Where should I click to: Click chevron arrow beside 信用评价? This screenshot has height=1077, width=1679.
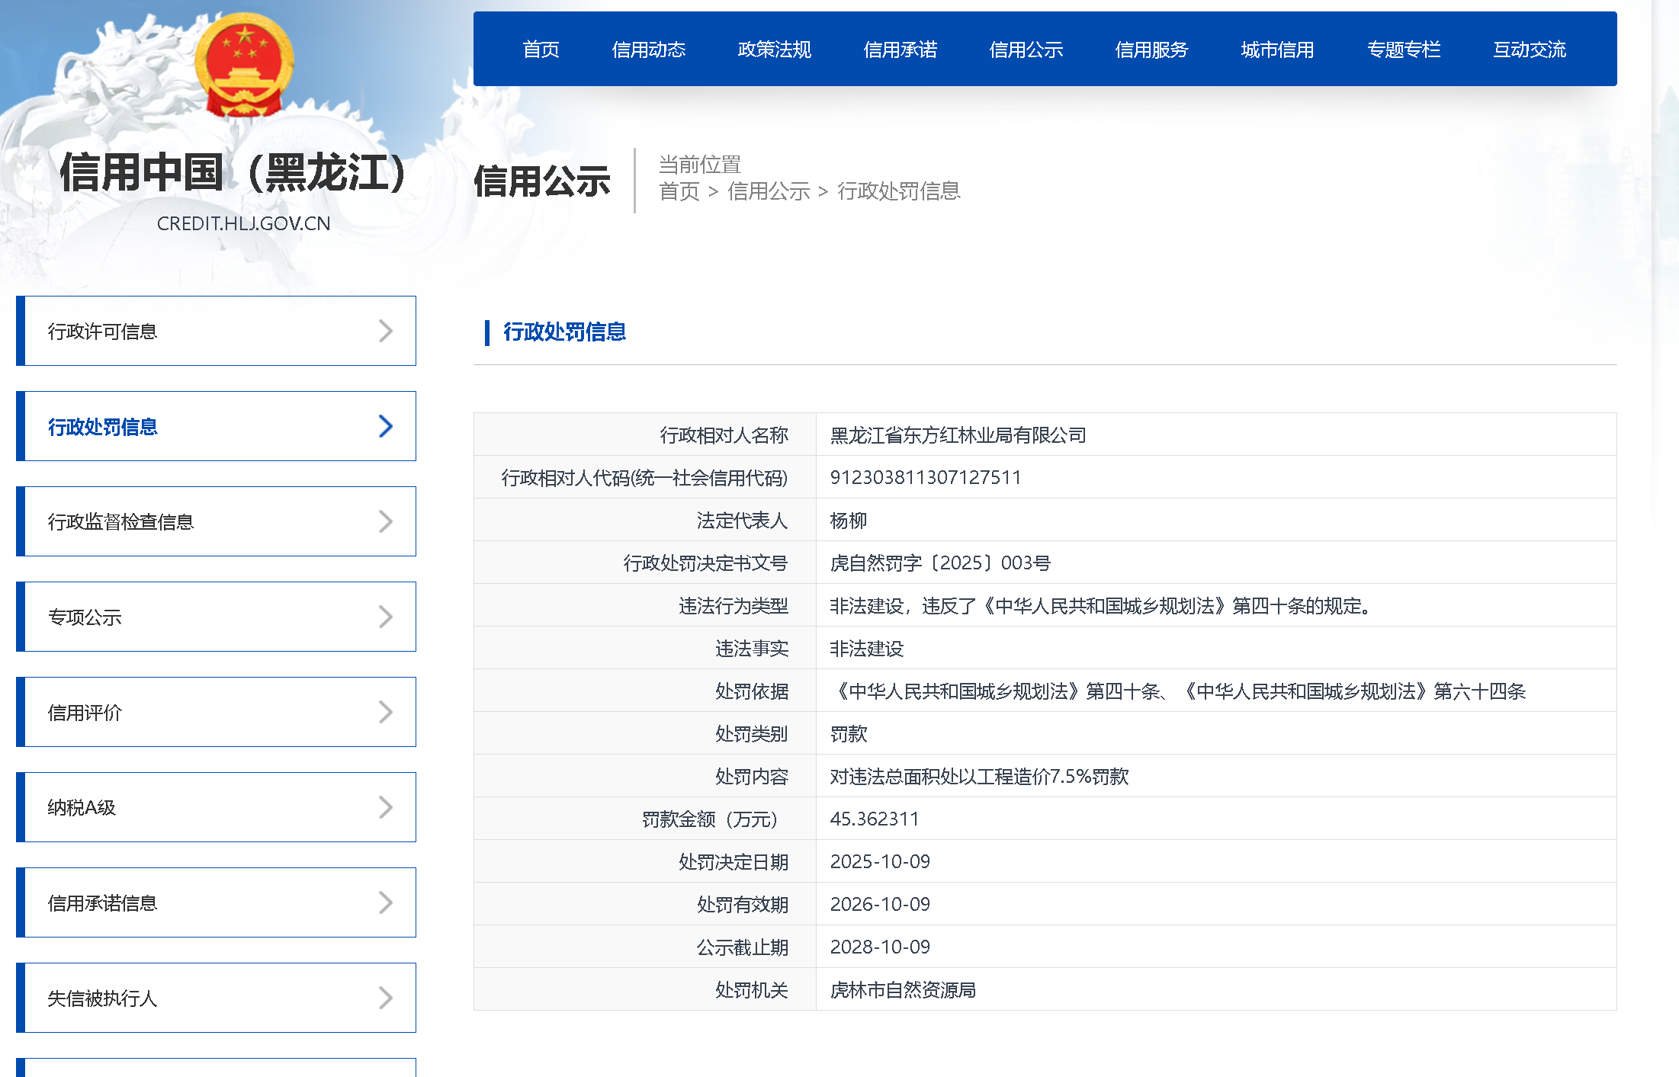[386, 712]
